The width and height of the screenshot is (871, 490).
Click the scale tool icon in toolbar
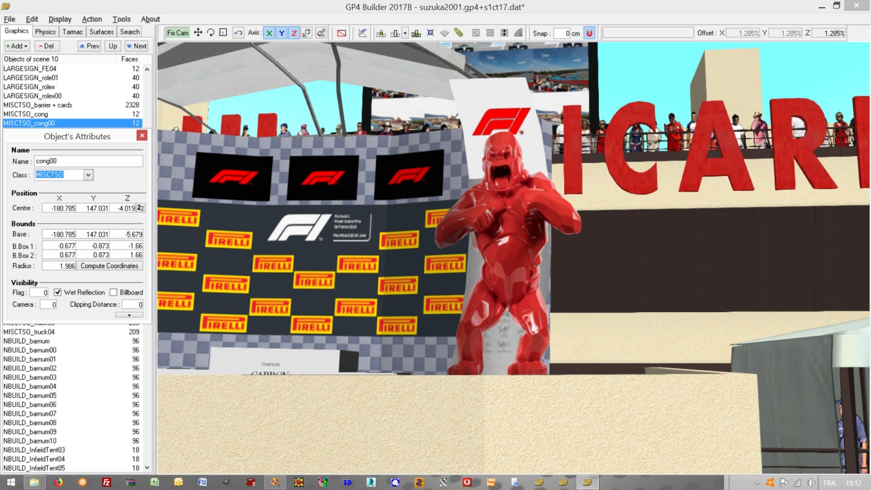pos(223,33)
